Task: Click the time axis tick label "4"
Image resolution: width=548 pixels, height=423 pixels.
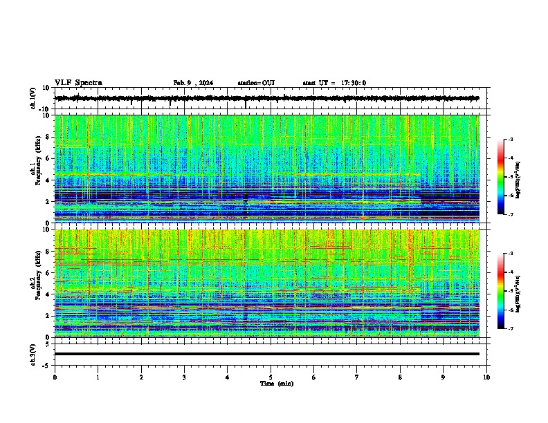Action: 228,377
